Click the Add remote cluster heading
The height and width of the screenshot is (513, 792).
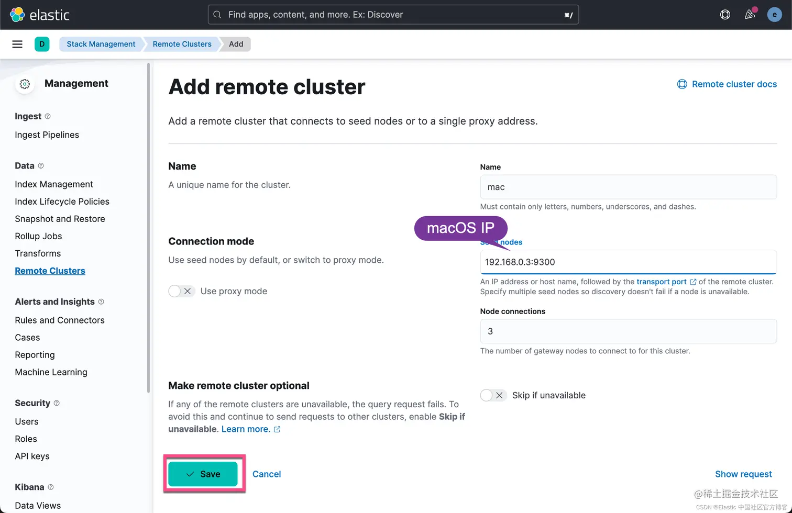tap(267, 87)
